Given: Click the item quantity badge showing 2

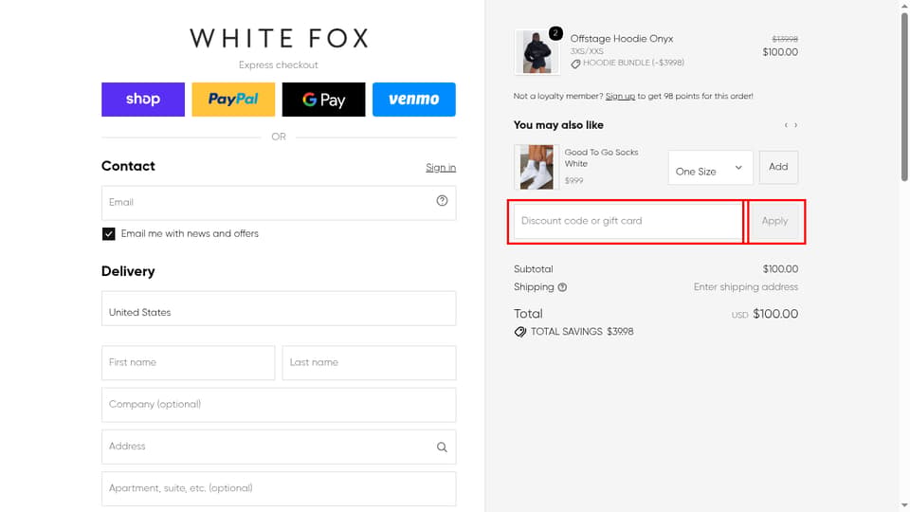Looking at the screenshot, I should [555, 33].
